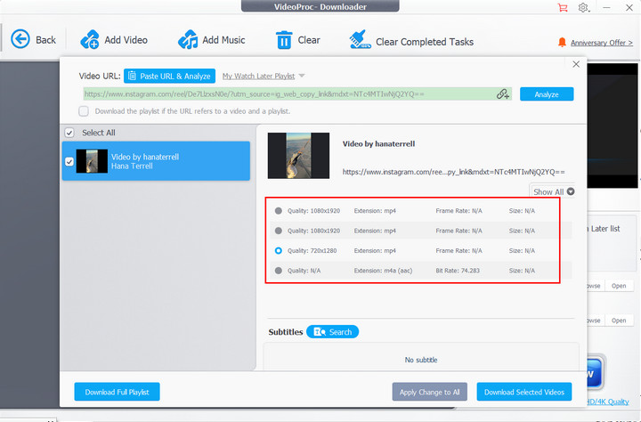641x422 pixels.
Task: Click the large video preview thumbnail
Action: coord(298,156)
